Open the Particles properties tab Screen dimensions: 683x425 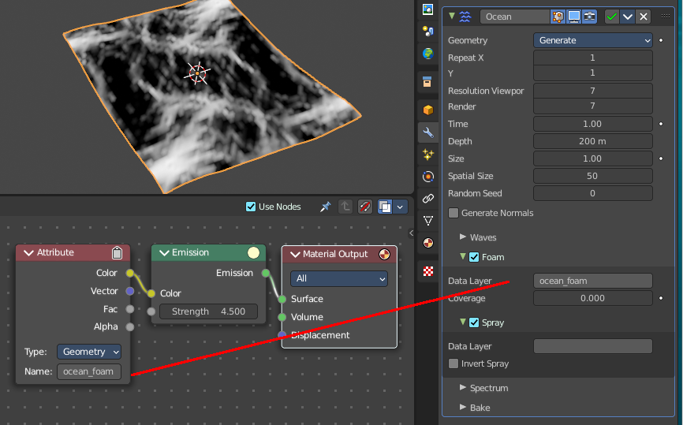(427, 154)
